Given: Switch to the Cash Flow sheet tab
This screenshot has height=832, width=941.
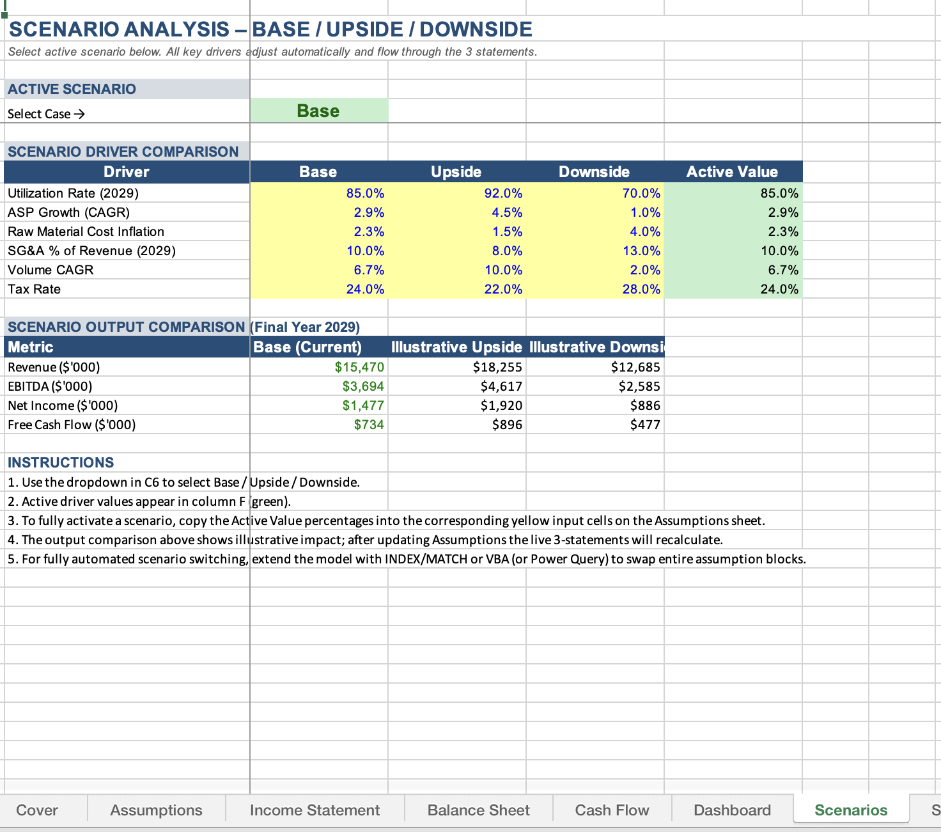Looking at the screenshot, I should pyautogui.click(x=612, y=810).
